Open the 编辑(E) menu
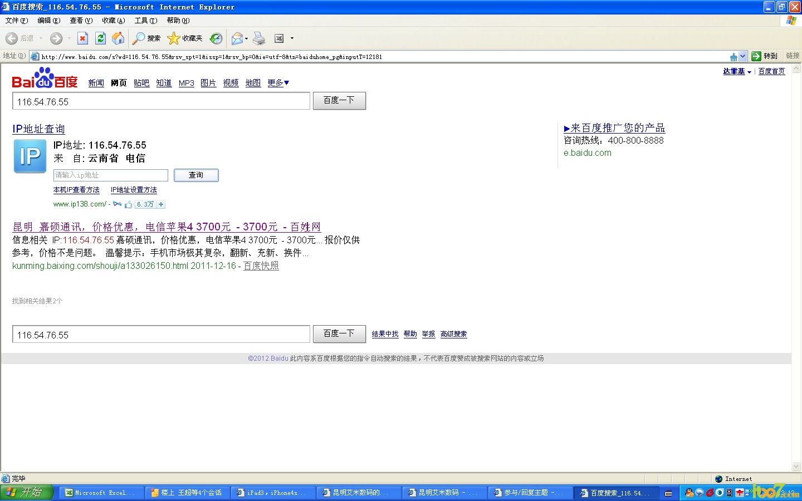This screenshot has width=802, height=501. point(48,21)
